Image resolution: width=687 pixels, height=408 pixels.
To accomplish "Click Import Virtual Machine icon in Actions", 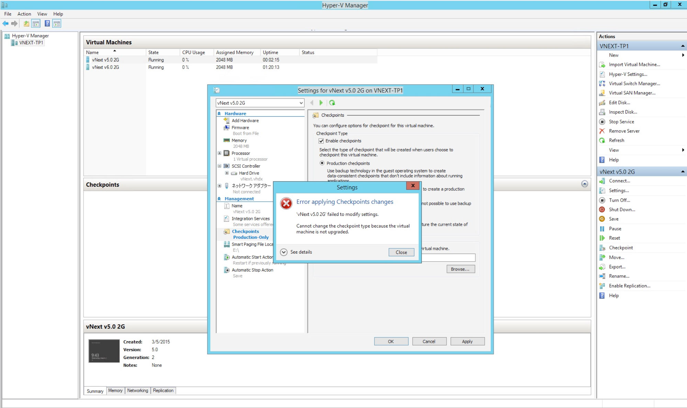I will coord(602,65).
